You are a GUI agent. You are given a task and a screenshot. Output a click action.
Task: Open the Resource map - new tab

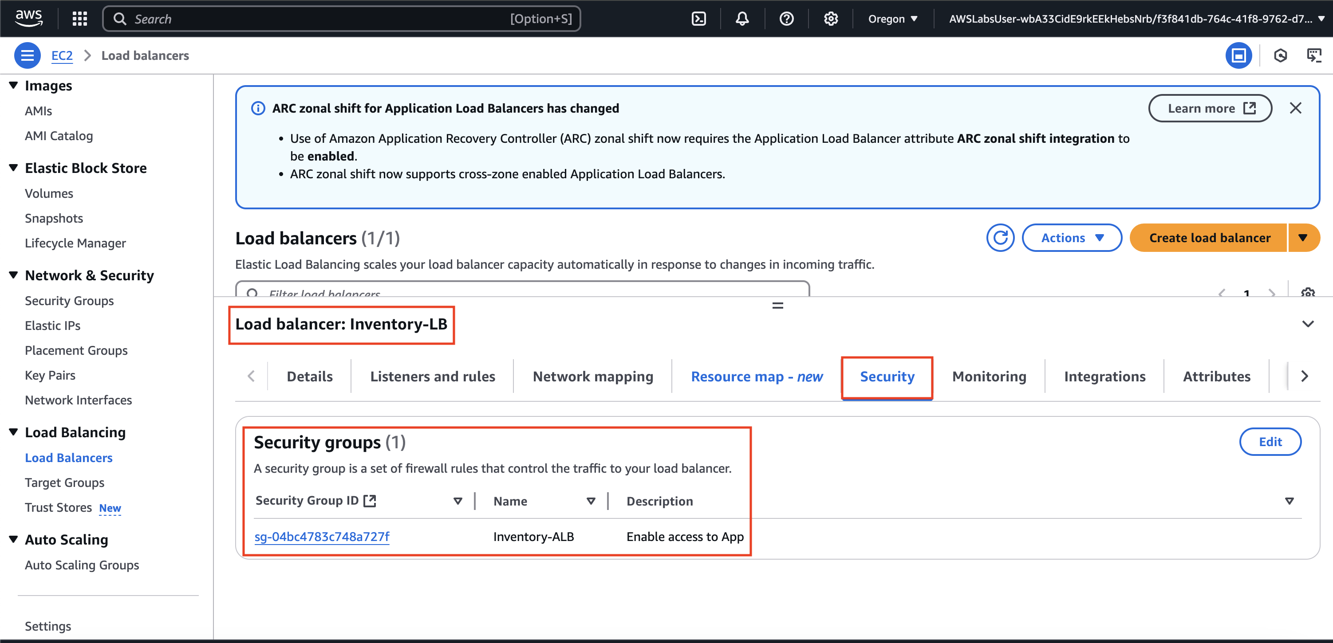point(757,376)
